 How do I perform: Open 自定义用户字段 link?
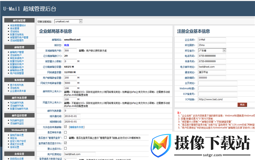18,141
